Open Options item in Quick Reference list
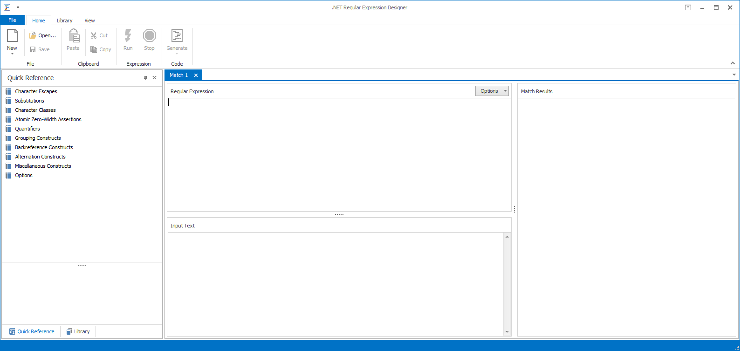 [x=24, y=175]
